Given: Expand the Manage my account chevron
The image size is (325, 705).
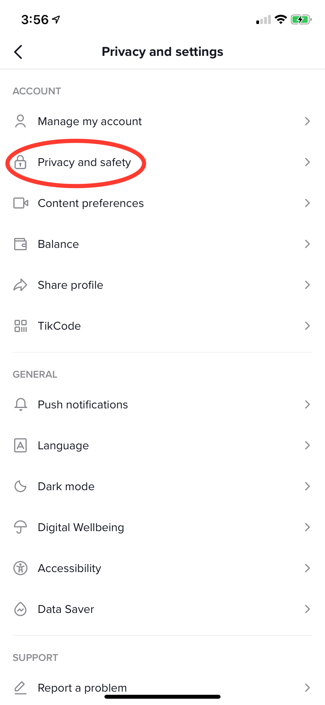Looking at the screenshot, I should click(307, 121).
